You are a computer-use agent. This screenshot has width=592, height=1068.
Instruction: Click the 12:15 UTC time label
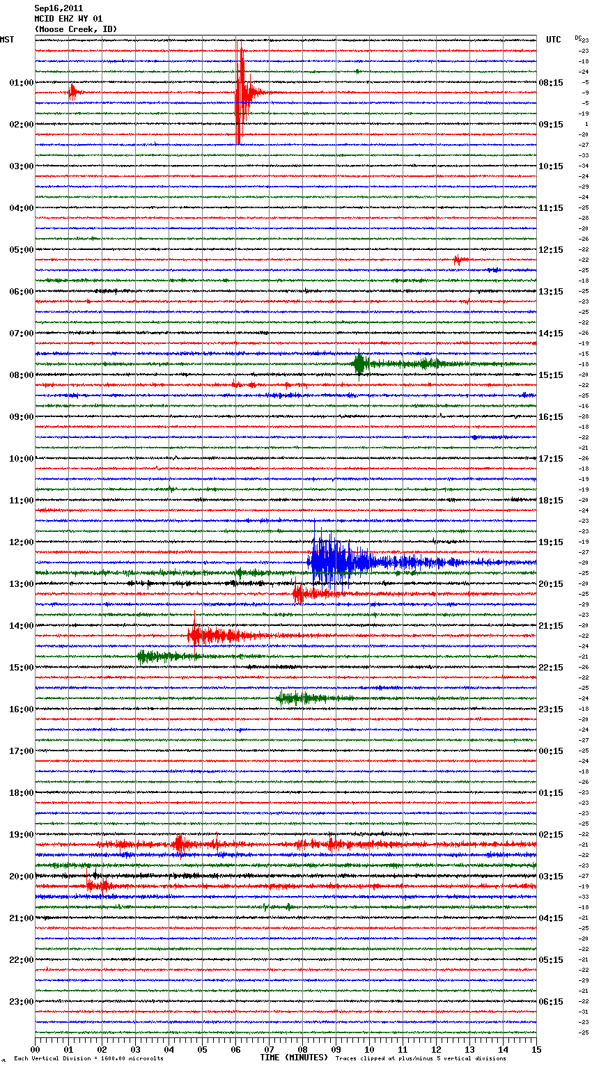point(551,249)
